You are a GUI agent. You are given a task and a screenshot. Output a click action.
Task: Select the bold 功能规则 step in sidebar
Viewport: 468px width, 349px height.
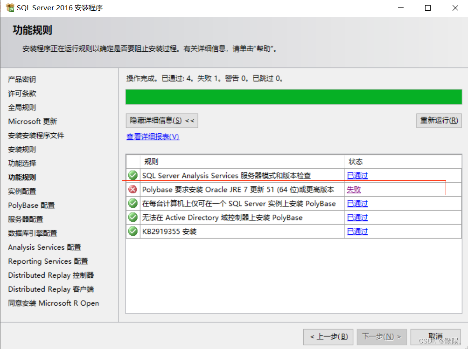pyautogui.click(x=22, y=178)
